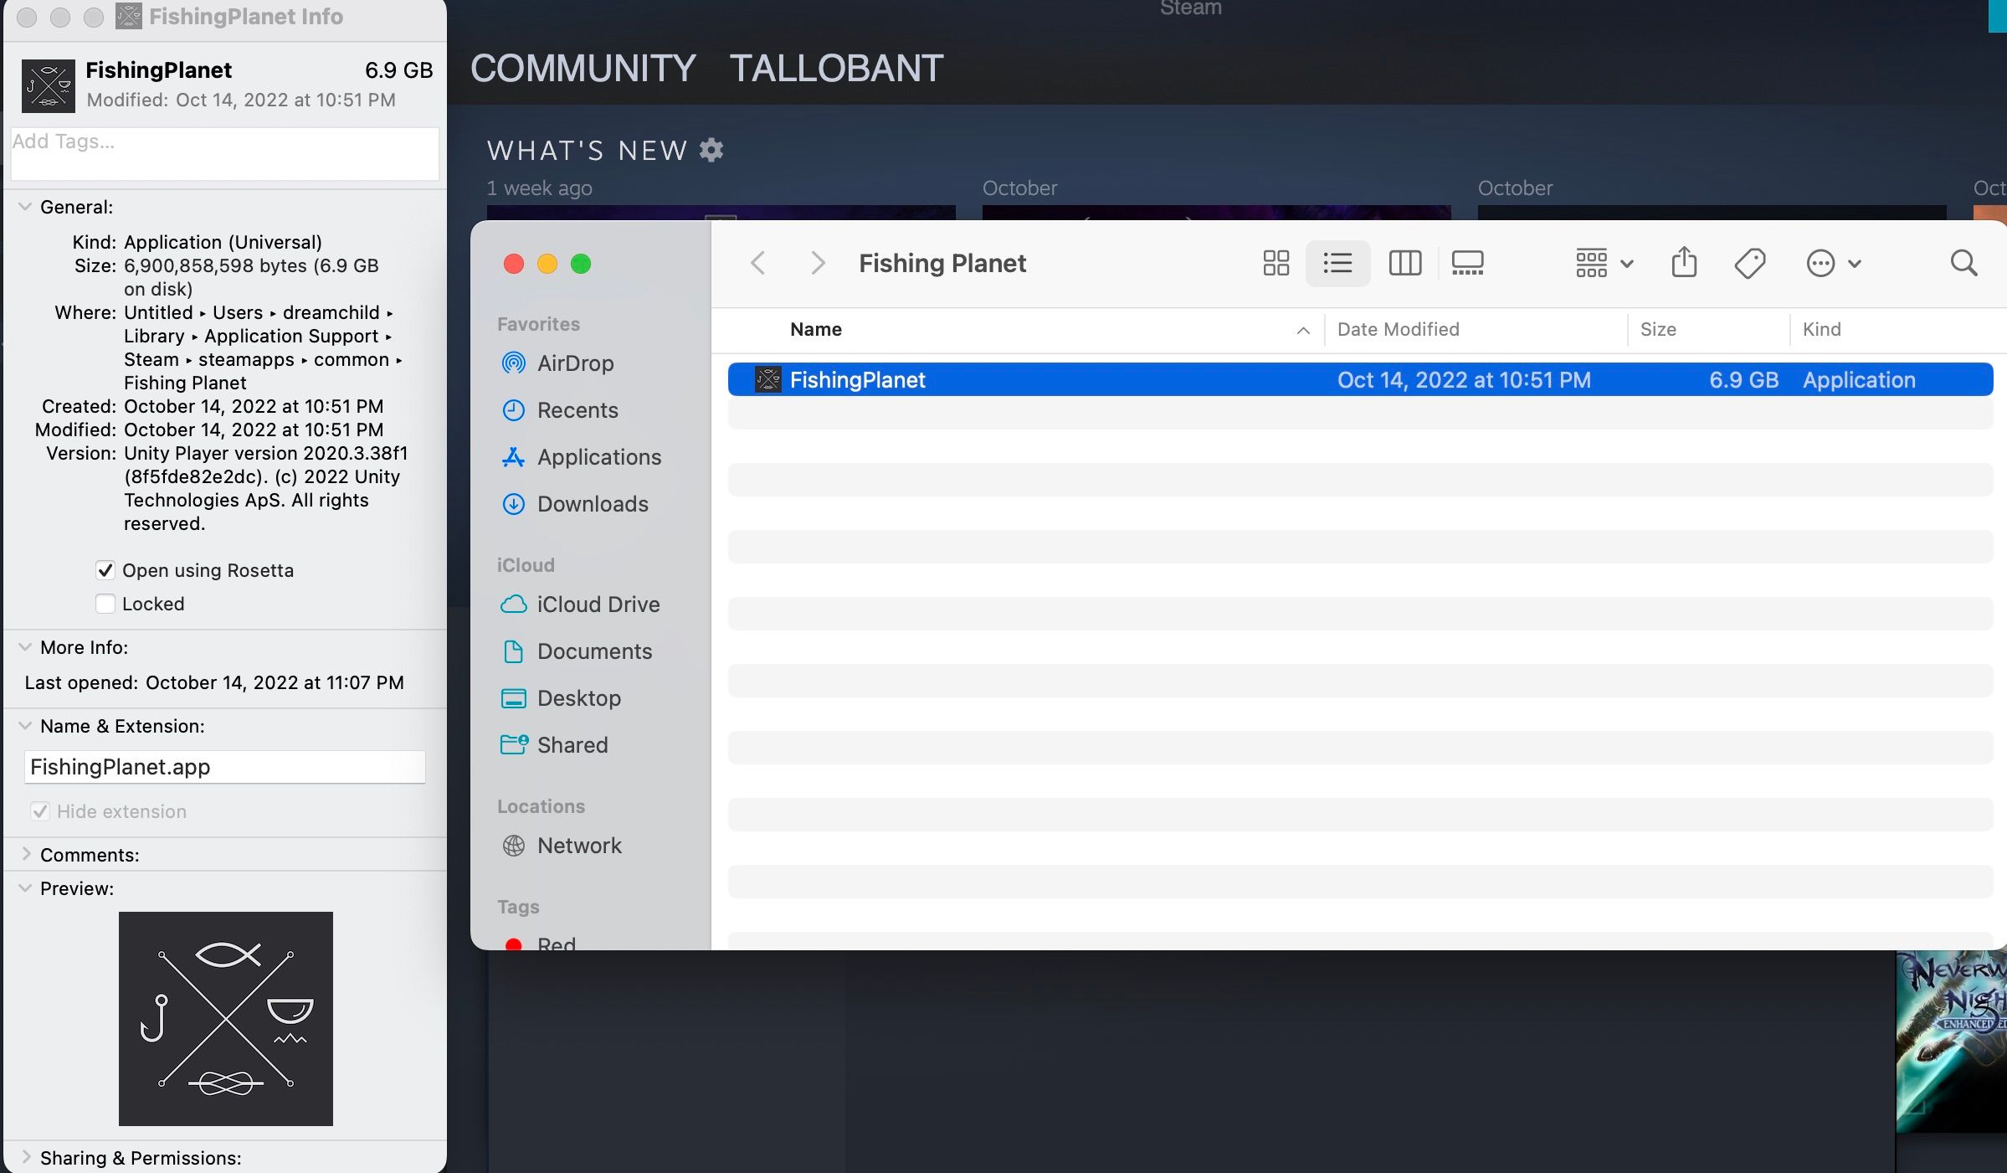Click What's New settings gear
This screenshot has width=2007, height=1173.
click(711, 150)
